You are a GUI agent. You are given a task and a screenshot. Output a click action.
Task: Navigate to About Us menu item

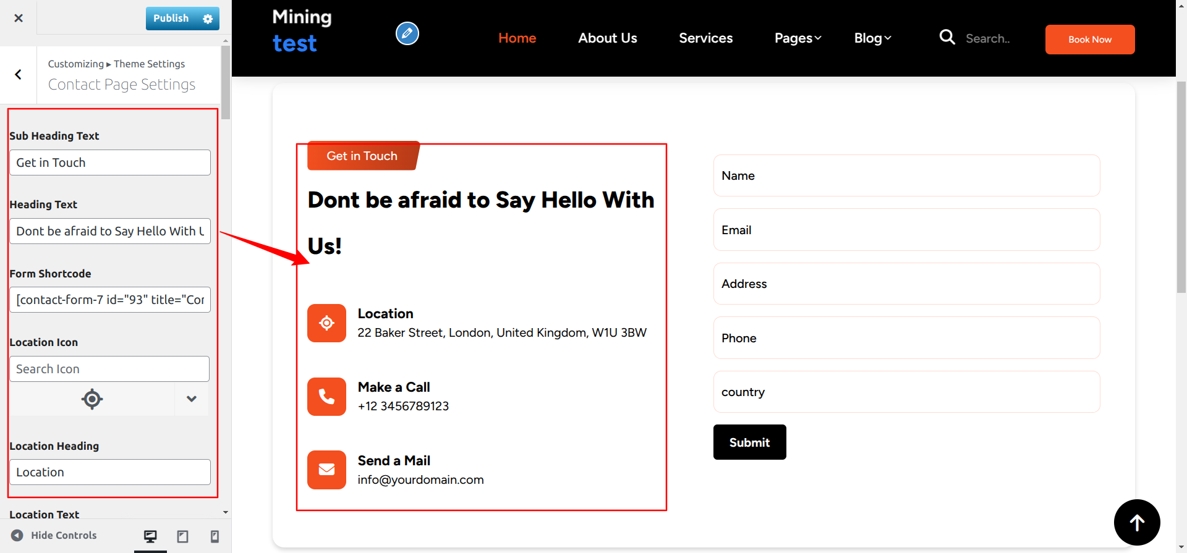click(607, 38)
